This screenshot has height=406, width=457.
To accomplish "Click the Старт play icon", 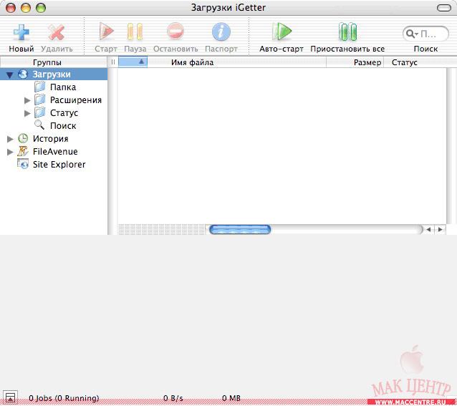I will (x=106, y=32).
